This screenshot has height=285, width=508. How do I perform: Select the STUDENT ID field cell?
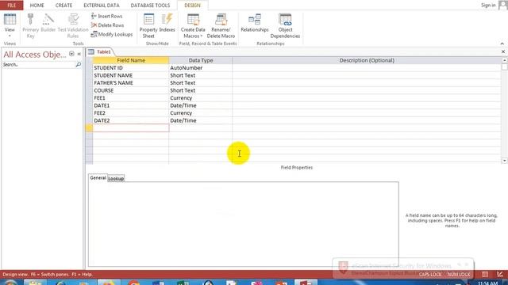tap(130, 68)
